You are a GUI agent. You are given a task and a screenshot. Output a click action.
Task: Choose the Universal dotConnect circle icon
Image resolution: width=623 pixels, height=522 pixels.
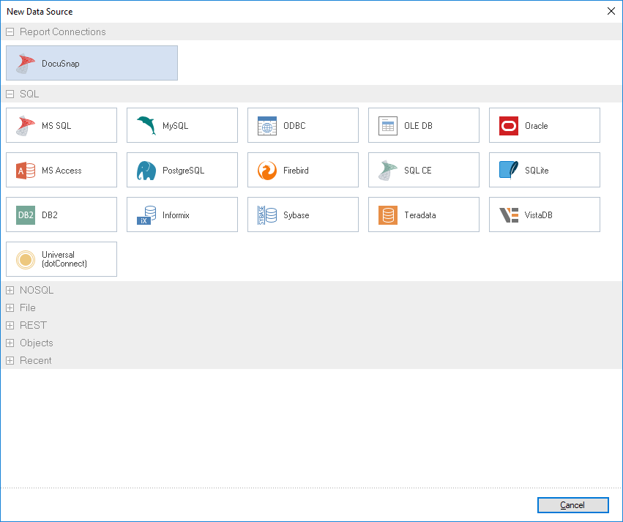(x=26, y=259)
